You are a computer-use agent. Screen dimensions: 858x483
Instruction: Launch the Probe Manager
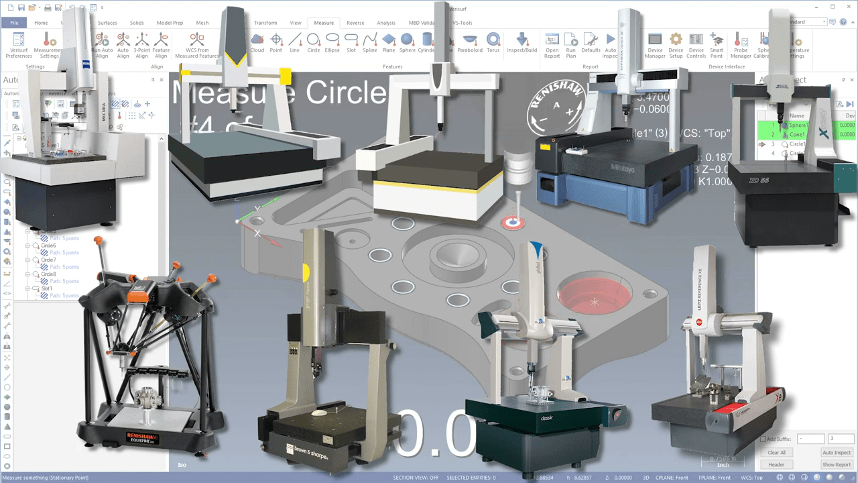pos(741,45)
